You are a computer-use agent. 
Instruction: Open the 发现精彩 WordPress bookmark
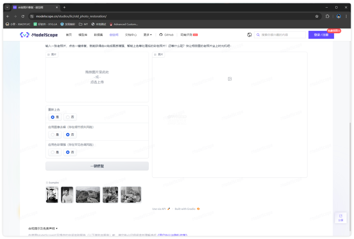(68, 24)
